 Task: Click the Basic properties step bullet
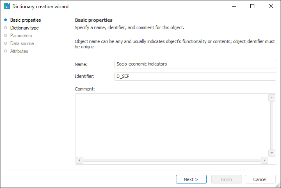pos(5,20)
